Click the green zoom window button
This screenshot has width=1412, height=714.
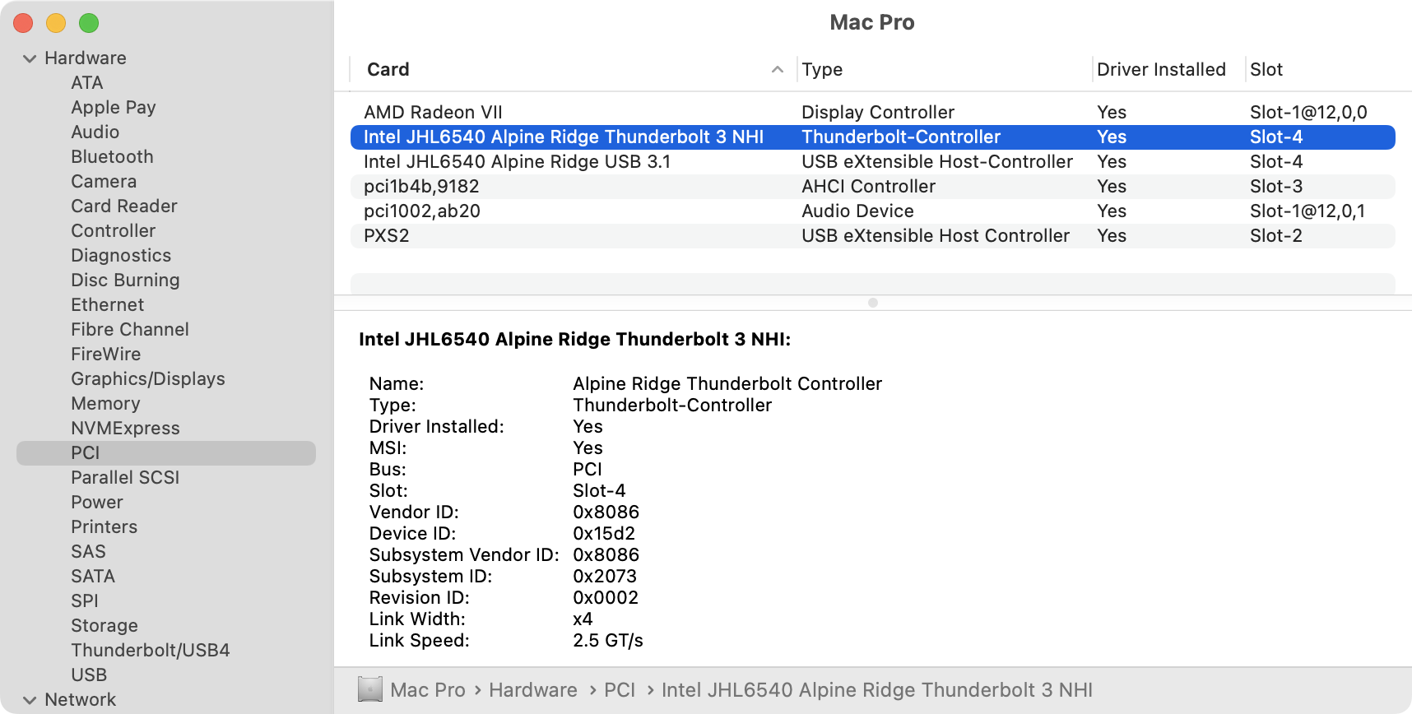click(x=89, y=23)
